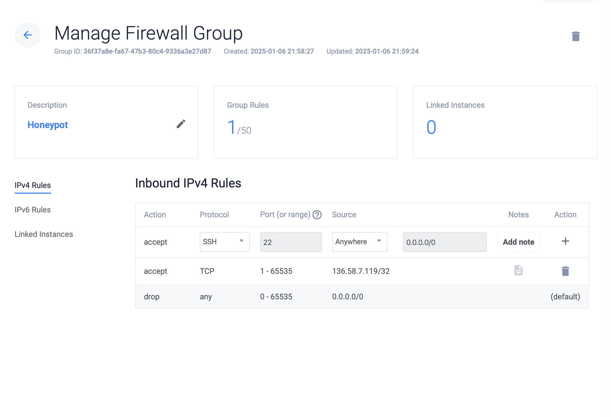This screenshot has height=417, width=611.
Task: Click the Source column header
Action: click(x=344, y=215)
